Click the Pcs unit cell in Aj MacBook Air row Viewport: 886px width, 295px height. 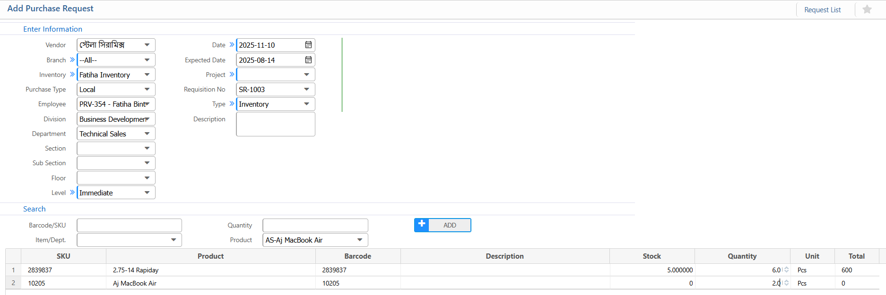(812, 283)
